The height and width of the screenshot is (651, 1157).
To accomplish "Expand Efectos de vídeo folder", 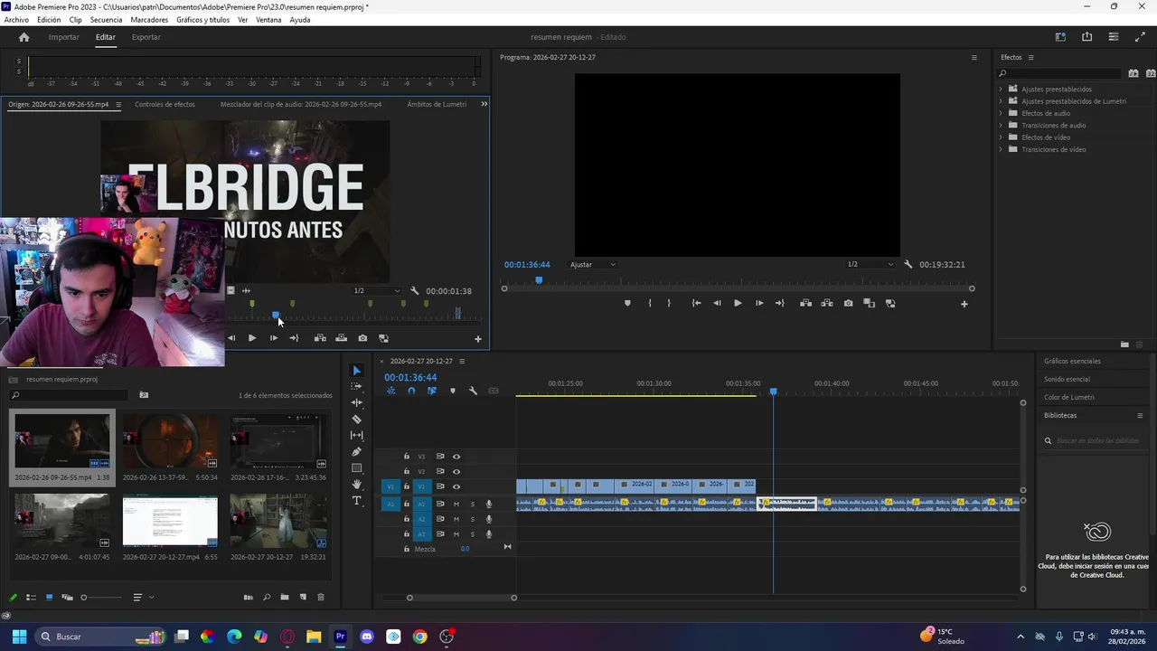I will point(1001,137).
